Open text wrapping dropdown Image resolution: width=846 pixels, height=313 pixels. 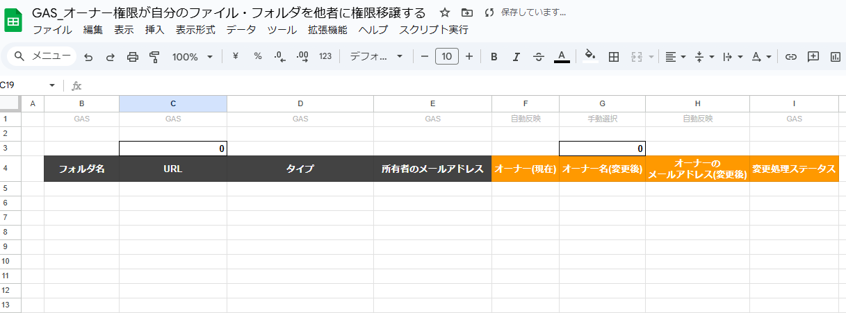733,57
